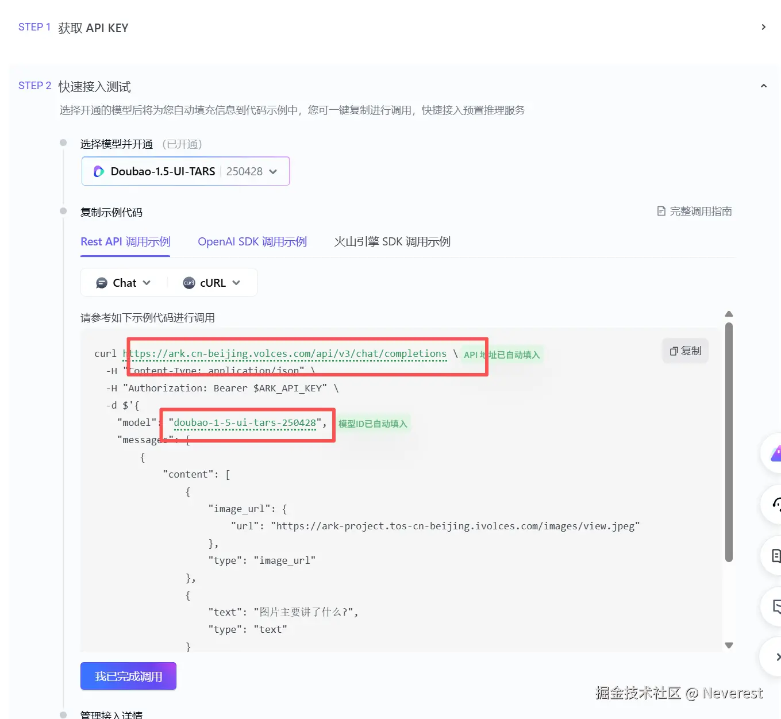Open the Chat type dropdown
Image resolution: width=781 pixels, height=719 pixels.
click(124, 283)
